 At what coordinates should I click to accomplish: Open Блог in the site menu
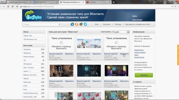[x=97, y=24]
